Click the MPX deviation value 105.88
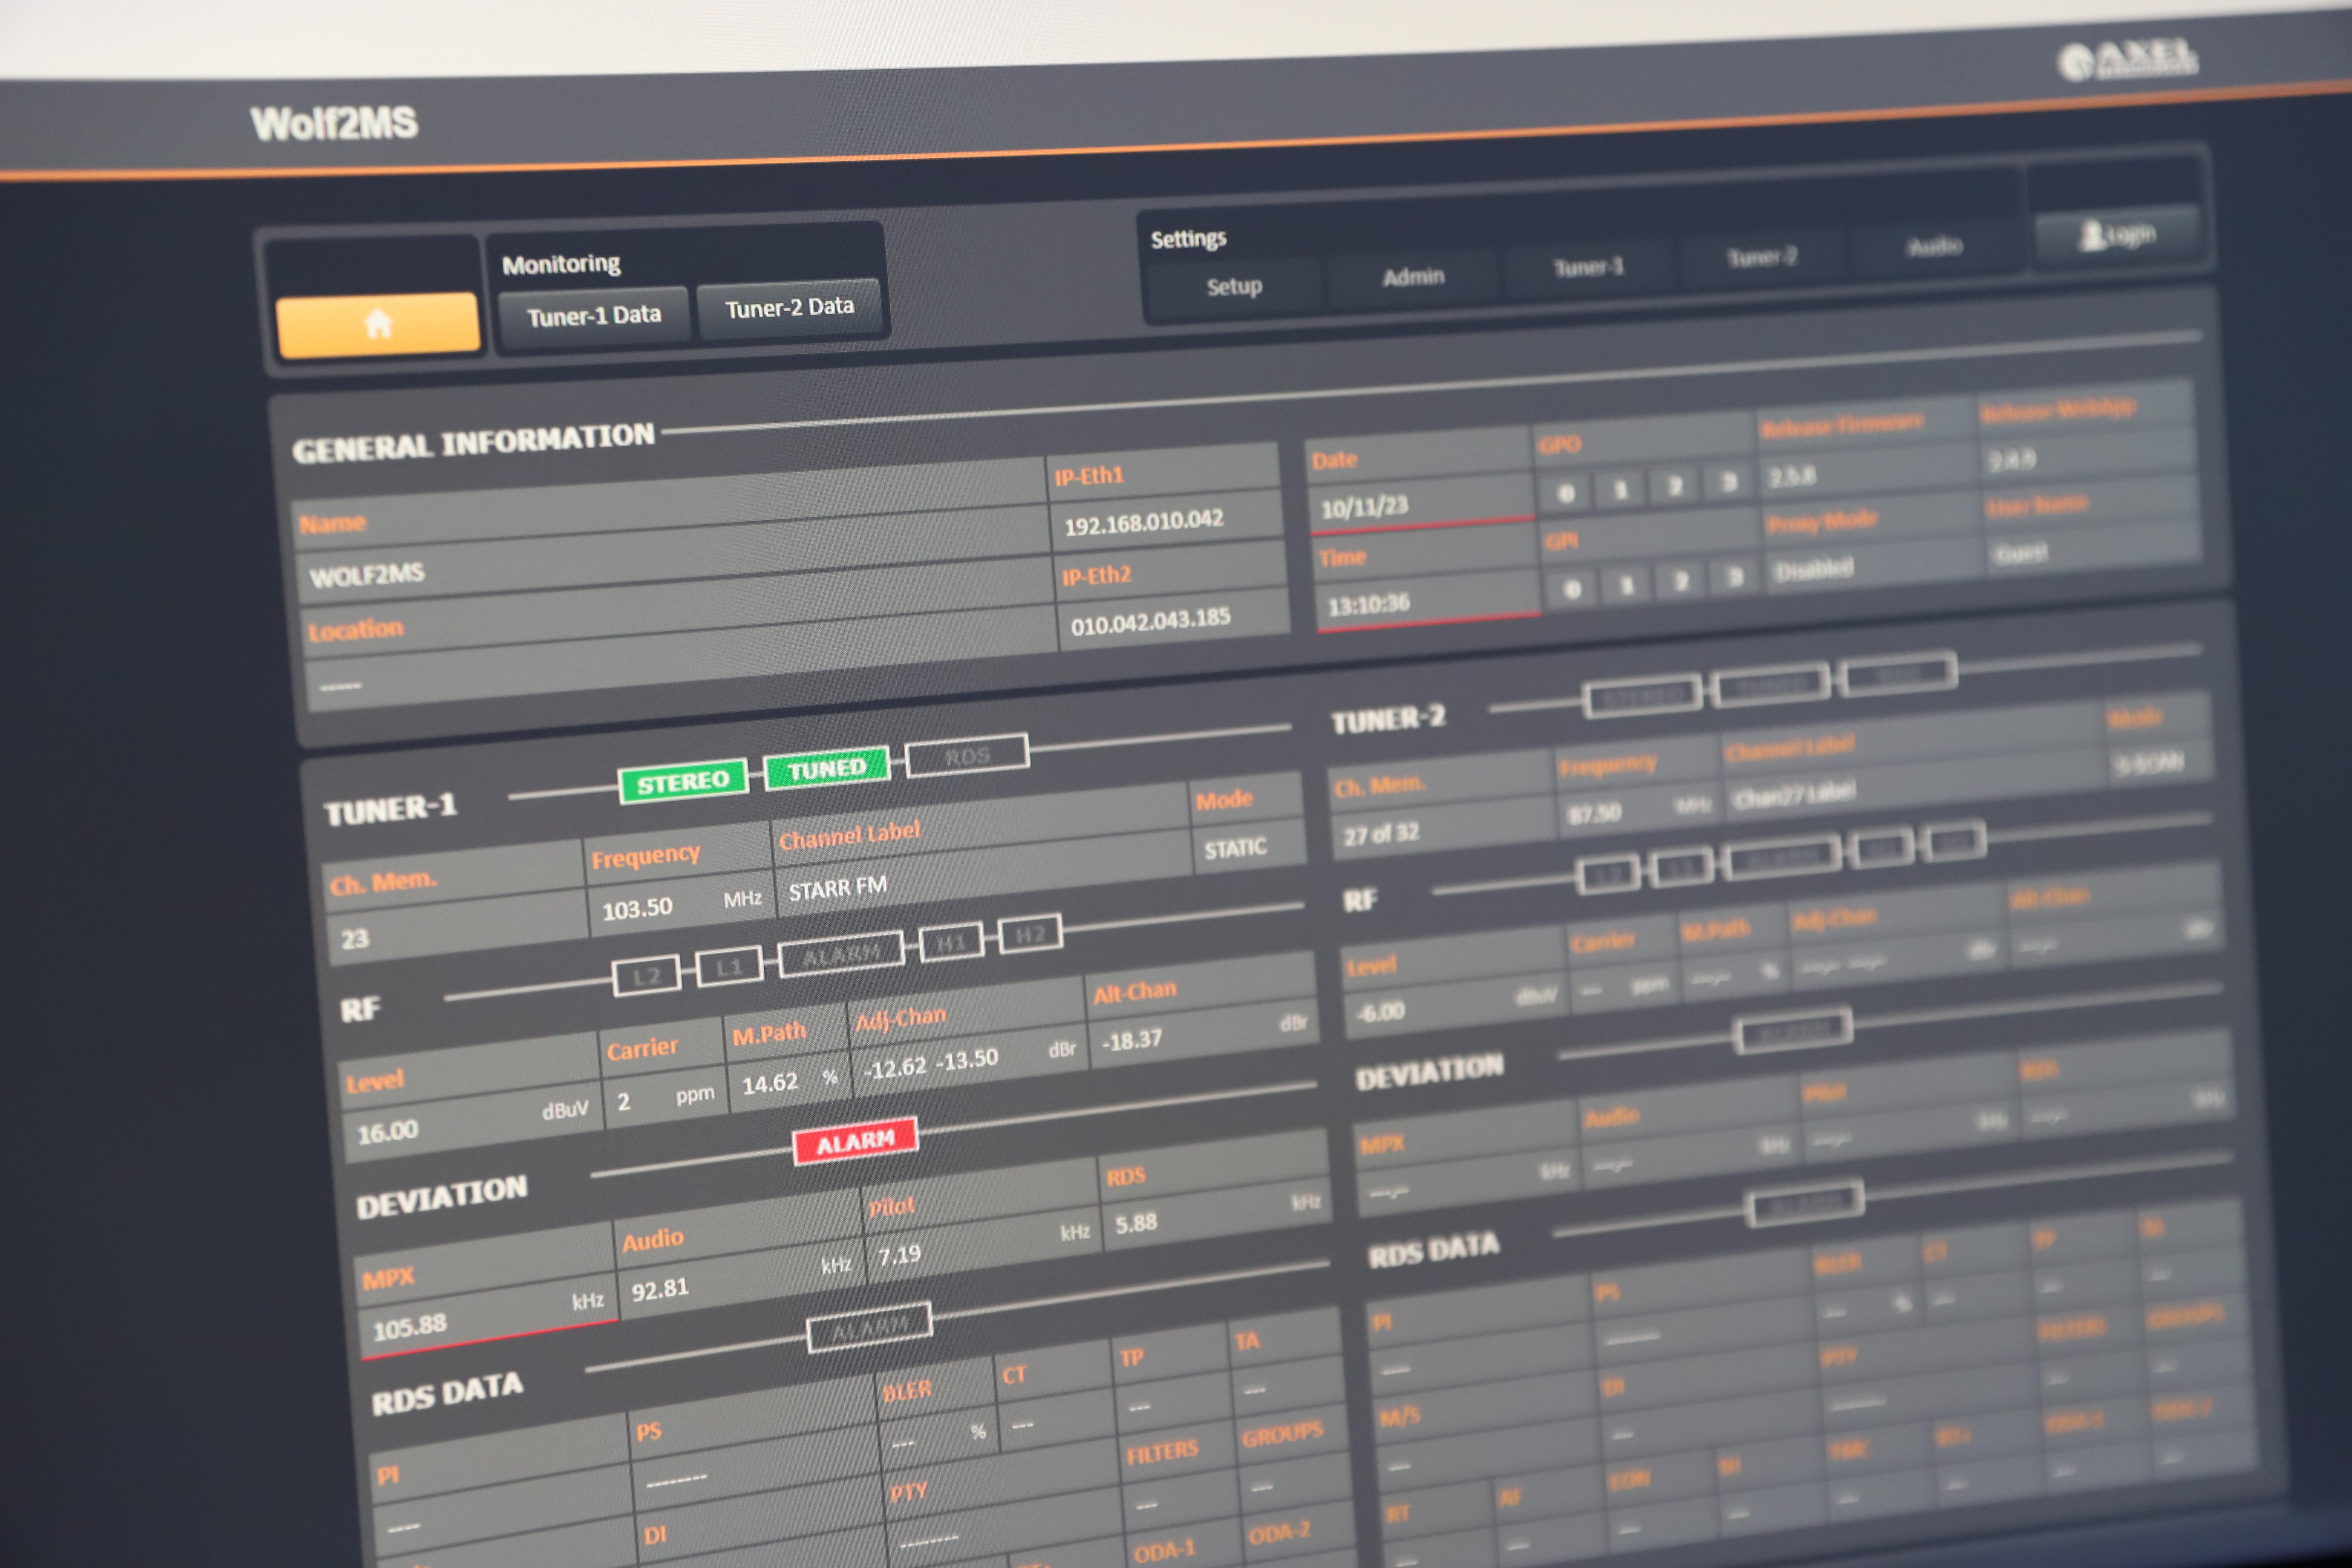Screen dimensions: 2352x1568 pos(409,1328)
